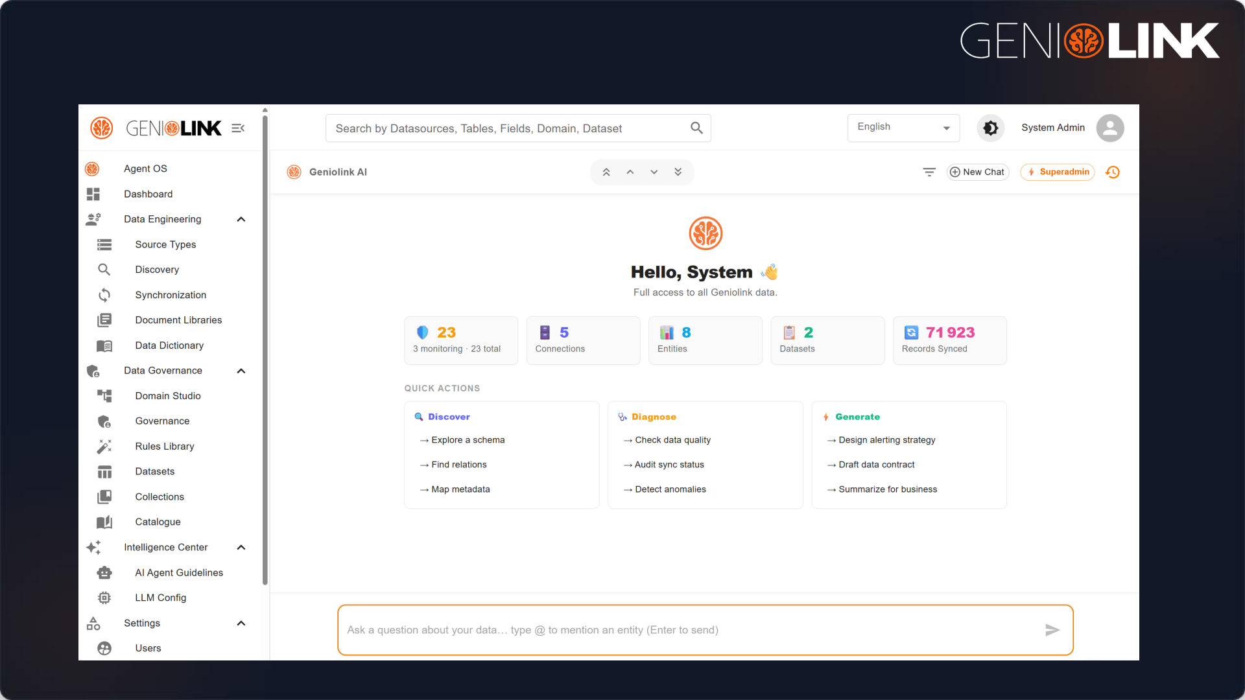Go to previous message with up chevron
The width and height of the screenshot is (1245, 700).
(x=630, y=172)
